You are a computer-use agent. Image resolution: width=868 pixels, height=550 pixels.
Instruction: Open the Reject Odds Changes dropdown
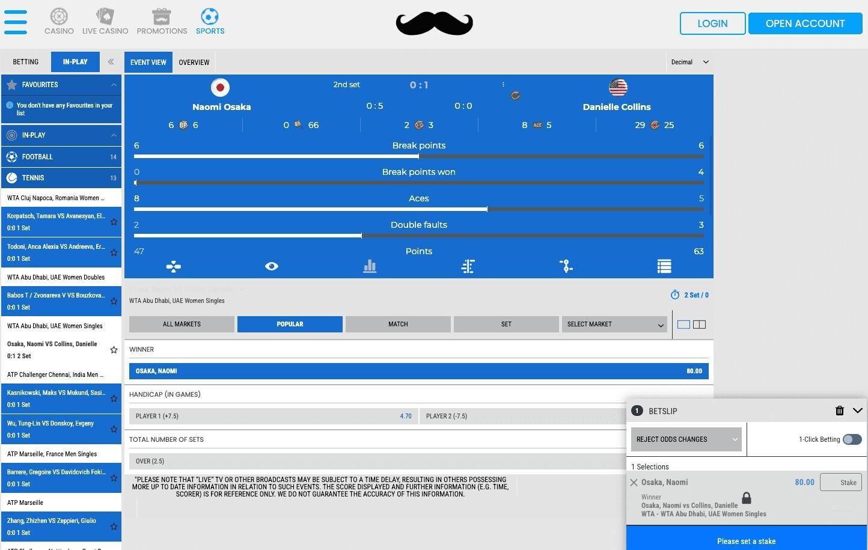click(686, 439)
